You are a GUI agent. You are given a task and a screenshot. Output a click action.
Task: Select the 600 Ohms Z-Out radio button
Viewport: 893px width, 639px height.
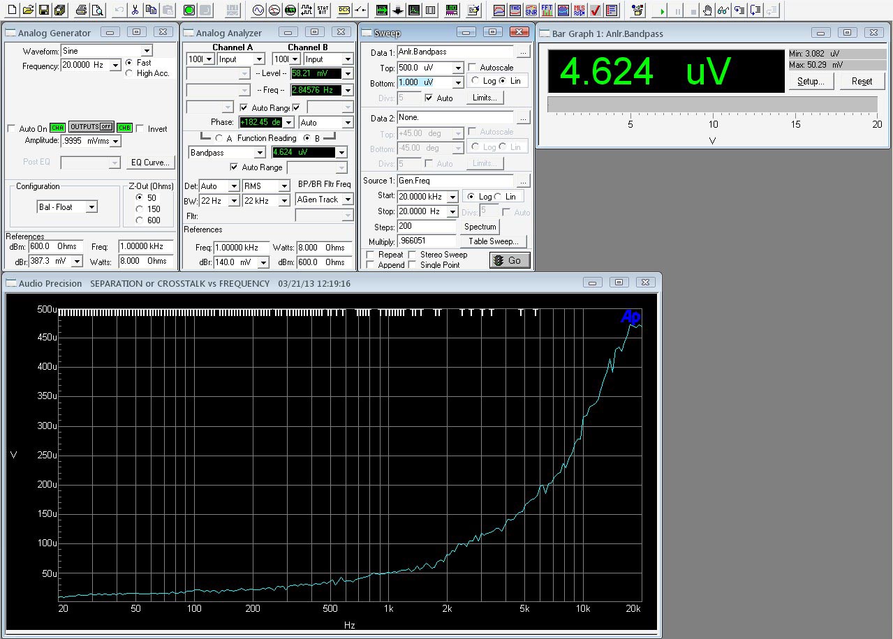[x=140, y=220]
